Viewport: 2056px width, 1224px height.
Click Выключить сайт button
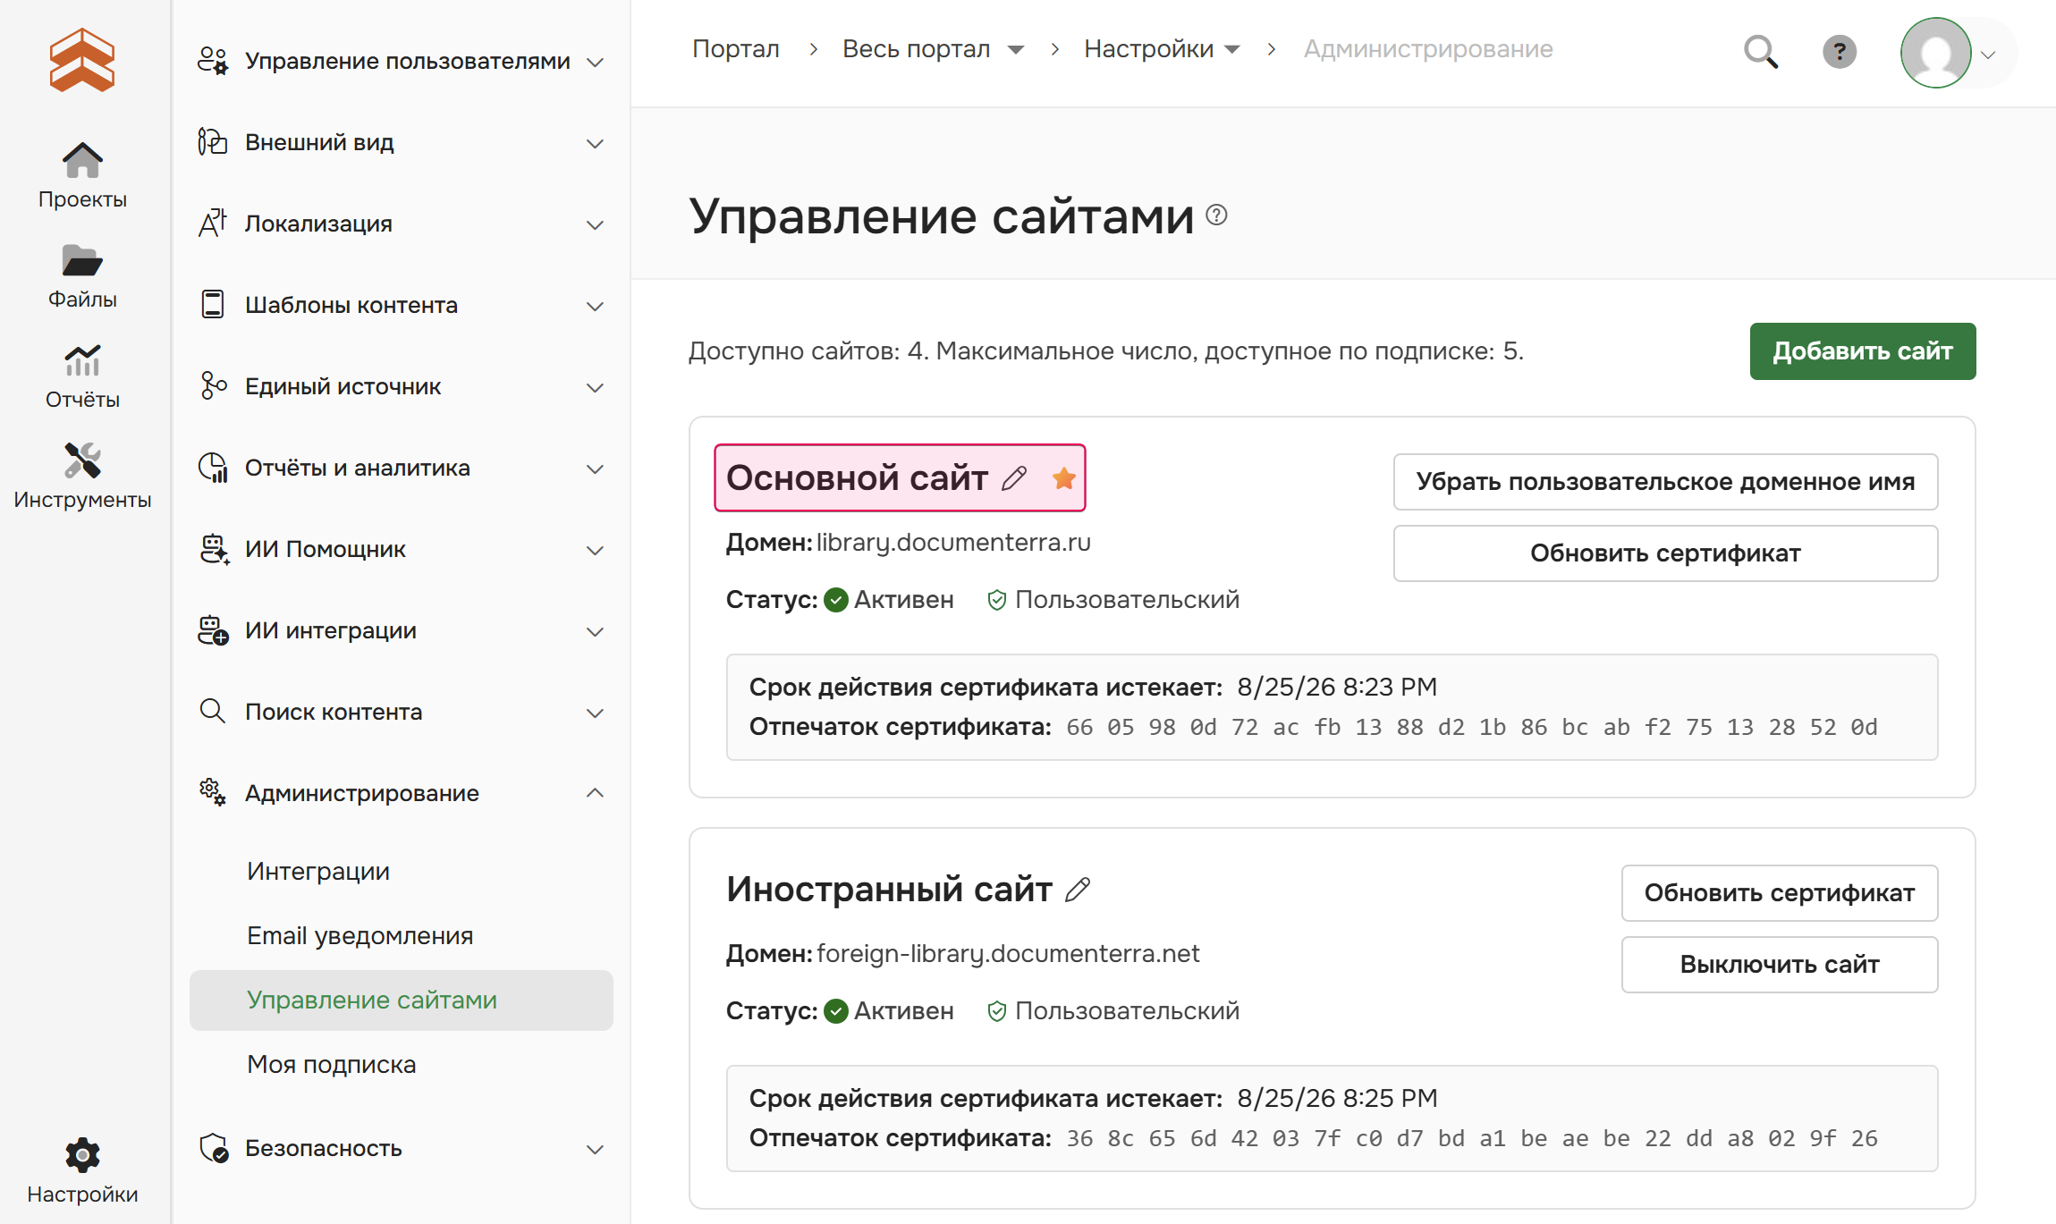1780,965
